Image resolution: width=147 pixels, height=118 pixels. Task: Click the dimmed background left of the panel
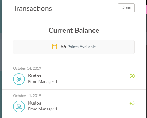(x=1, y=59)
